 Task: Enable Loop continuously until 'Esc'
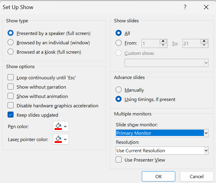11,77
